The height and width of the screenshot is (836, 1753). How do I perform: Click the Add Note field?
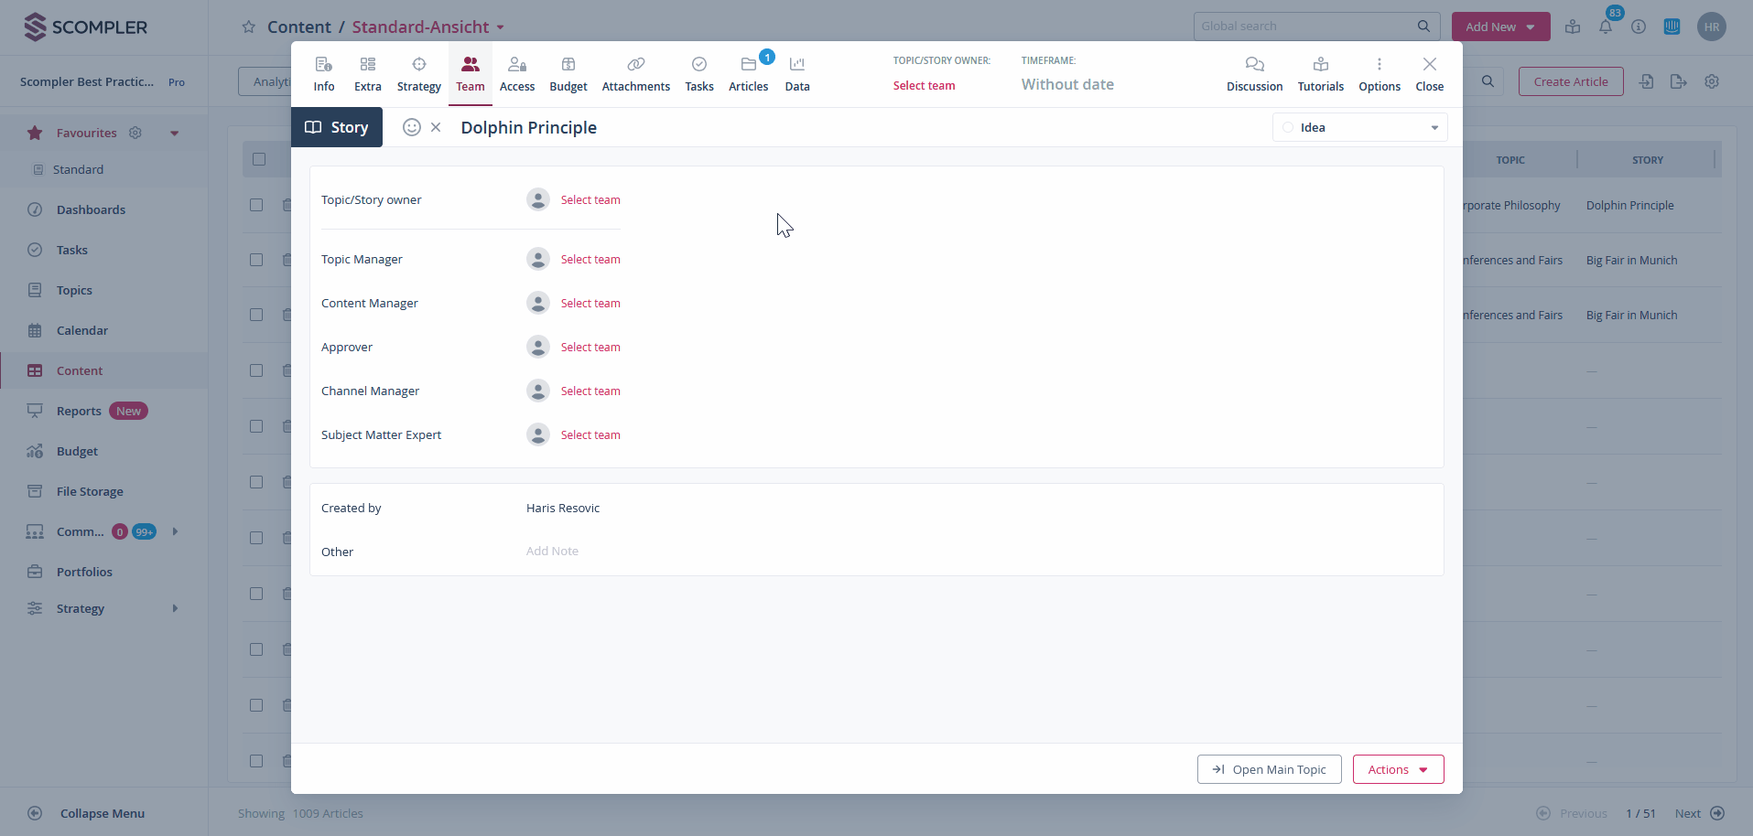point(552,551)
